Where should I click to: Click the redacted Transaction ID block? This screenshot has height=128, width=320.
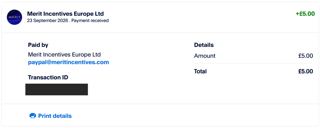point(57,89)
